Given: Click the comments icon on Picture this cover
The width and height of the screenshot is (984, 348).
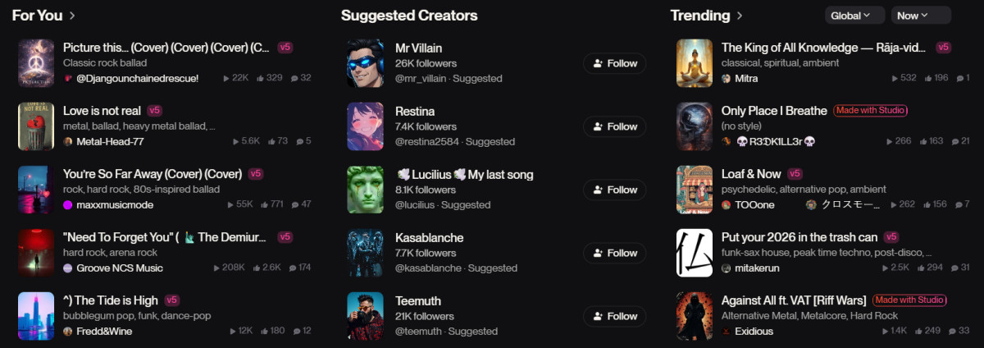Looking at the screenshot, I should [295, 78].
